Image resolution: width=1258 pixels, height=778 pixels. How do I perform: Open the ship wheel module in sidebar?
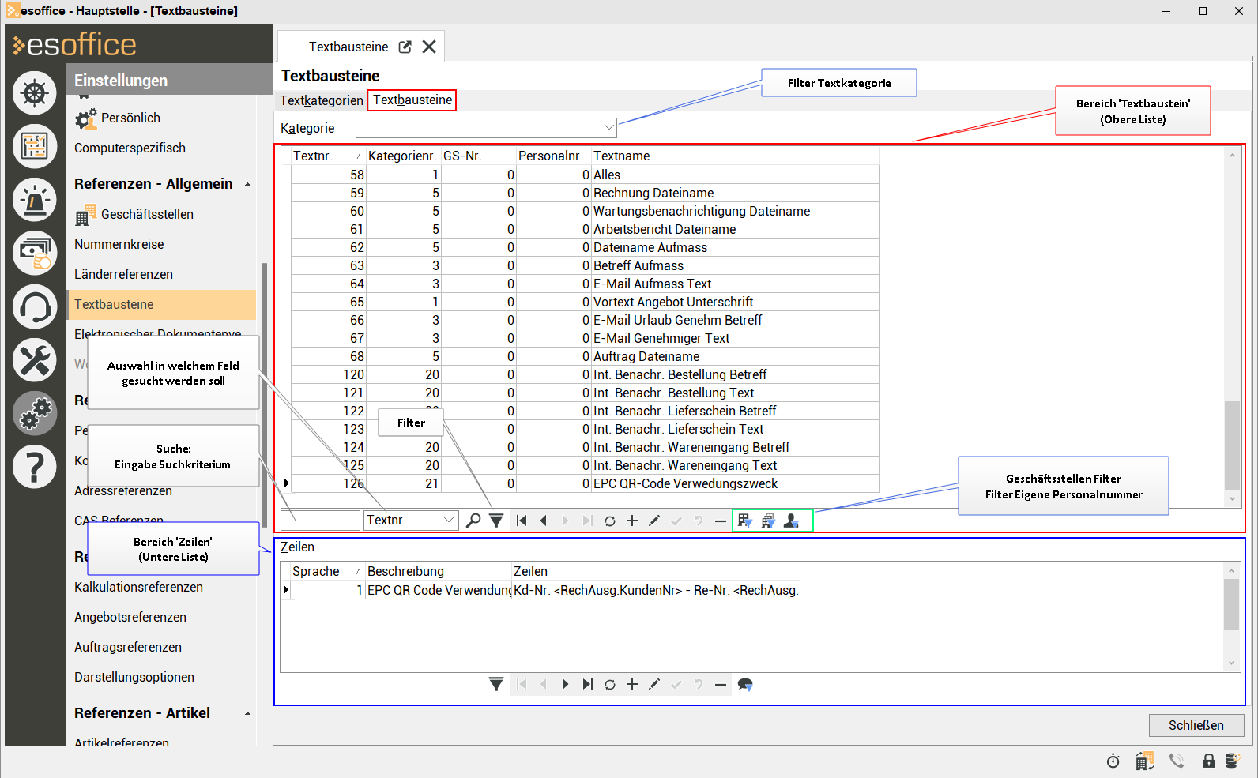pyautogui.click(x=35, y=93)
